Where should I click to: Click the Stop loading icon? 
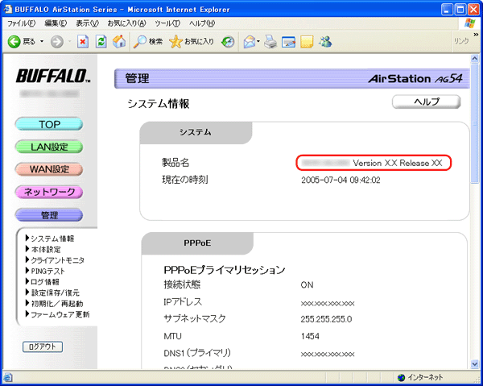83,42
